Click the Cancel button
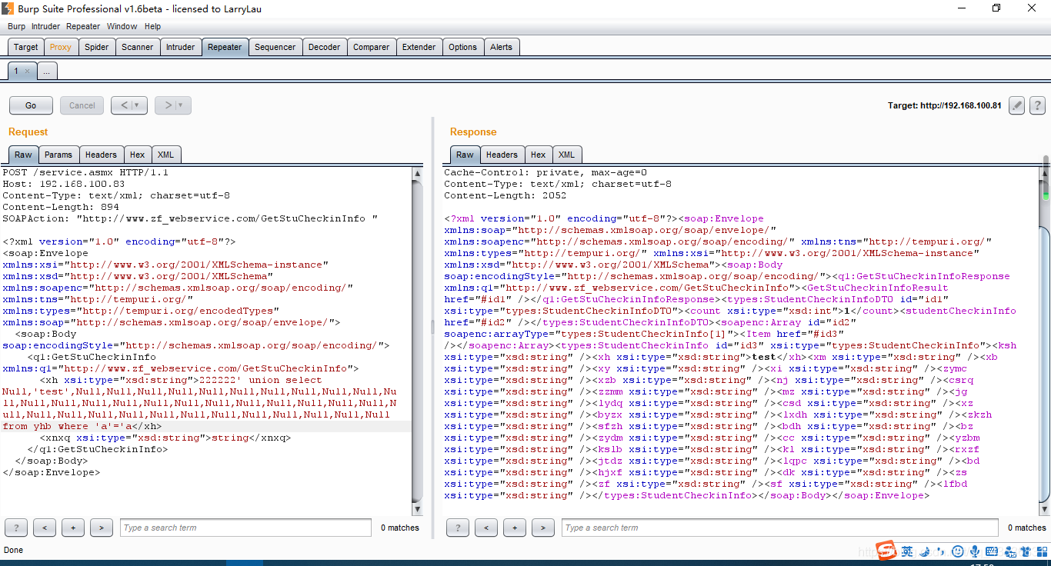The height and width of the screenshot is (566, 1051). coord(82,105)
